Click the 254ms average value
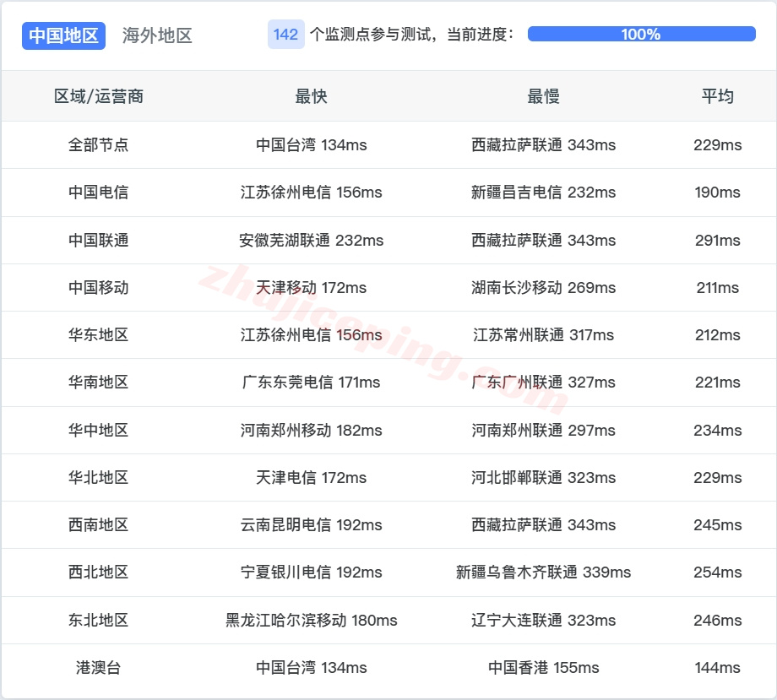 [x=718, y=572]
